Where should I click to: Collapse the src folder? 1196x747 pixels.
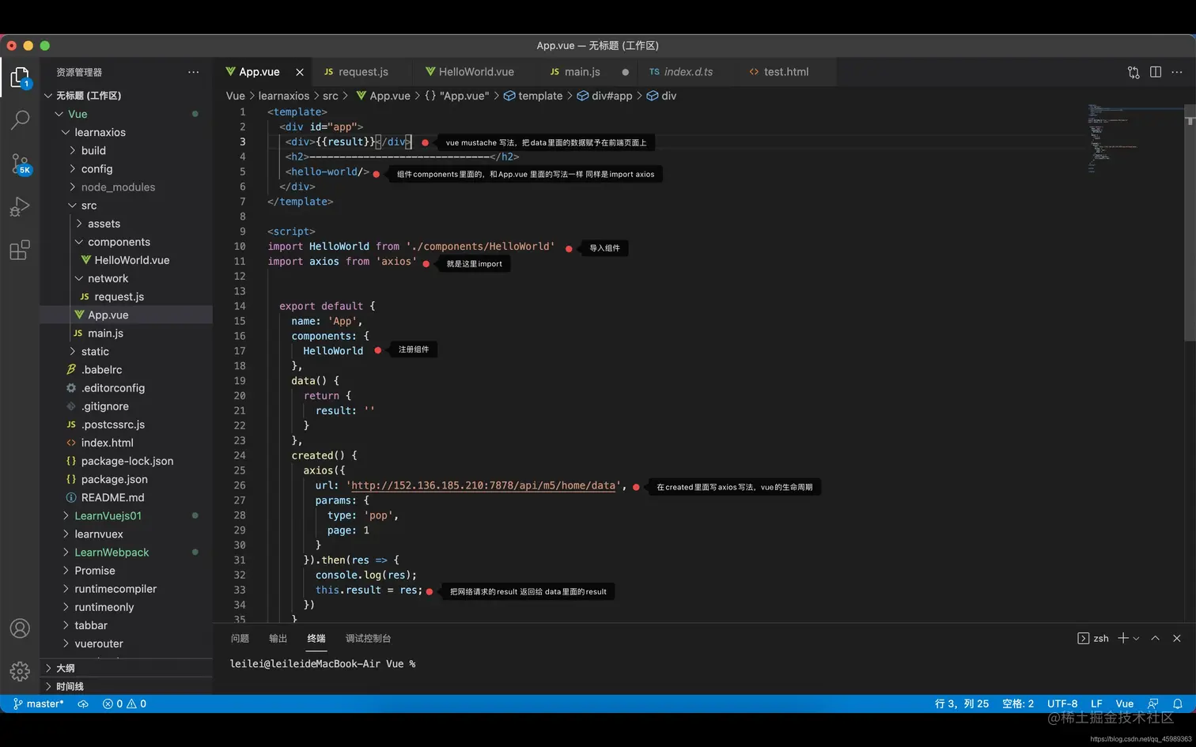coord(127,205)
